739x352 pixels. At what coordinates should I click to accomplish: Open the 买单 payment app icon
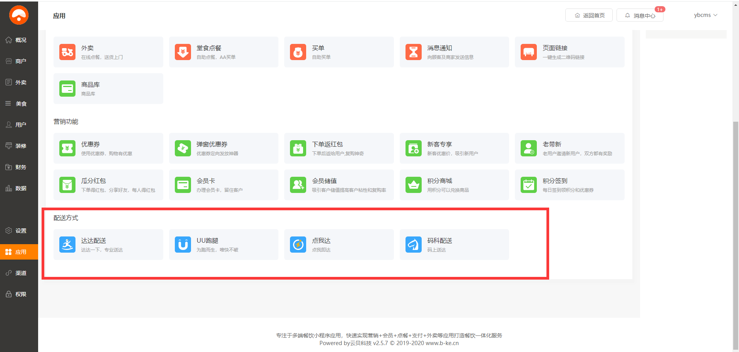coord(298,52)
